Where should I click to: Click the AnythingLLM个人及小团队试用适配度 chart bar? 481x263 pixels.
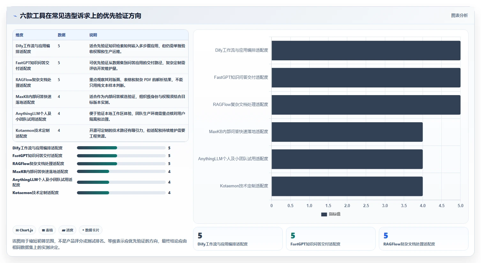(347, 159)
